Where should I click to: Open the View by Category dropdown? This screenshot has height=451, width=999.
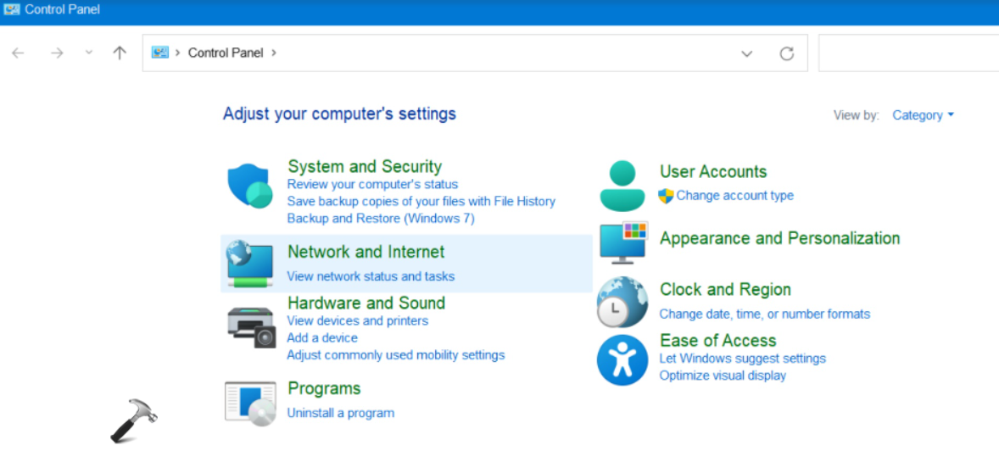pyautogui.click(x=923, y=115)
